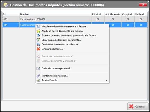The height and width of the screenshot is (112, 150).
Task: Click the unlink icon beside Desvincular documento
Action: coord(38,45)
